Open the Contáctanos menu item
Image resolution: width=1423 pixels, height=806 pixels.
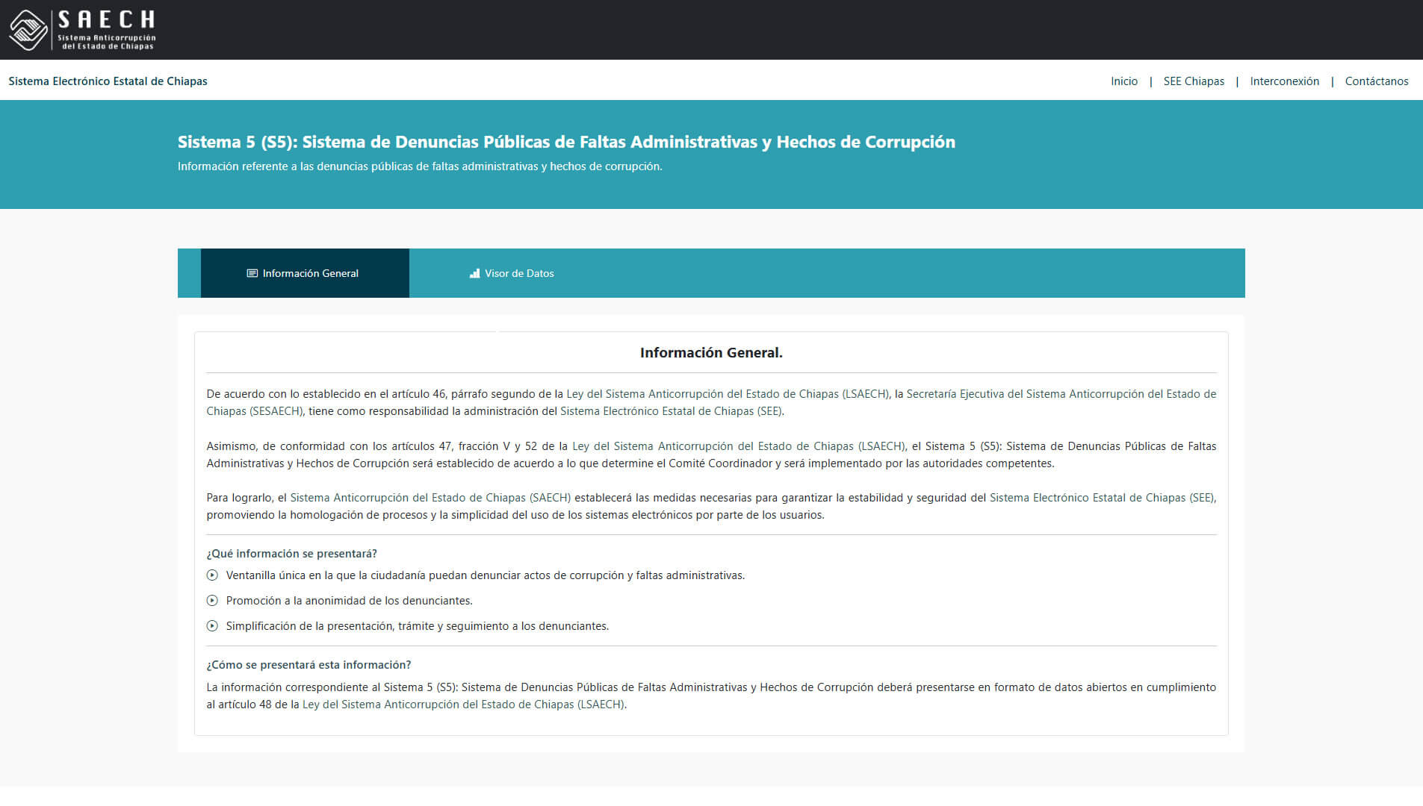1377,81
